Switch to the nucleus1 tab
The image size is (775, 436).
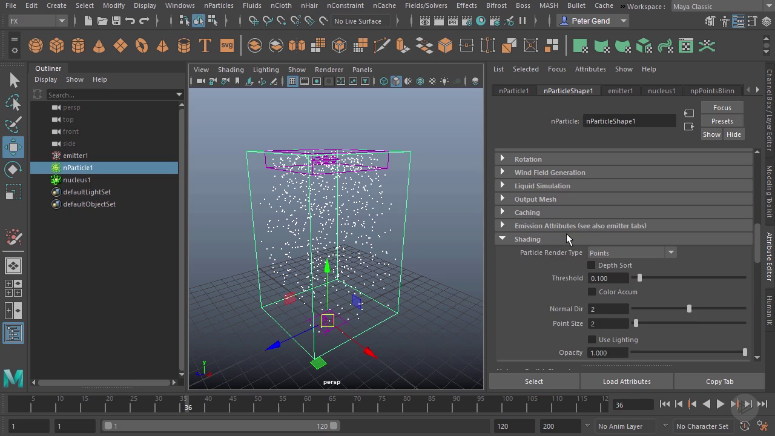(661, 91)
